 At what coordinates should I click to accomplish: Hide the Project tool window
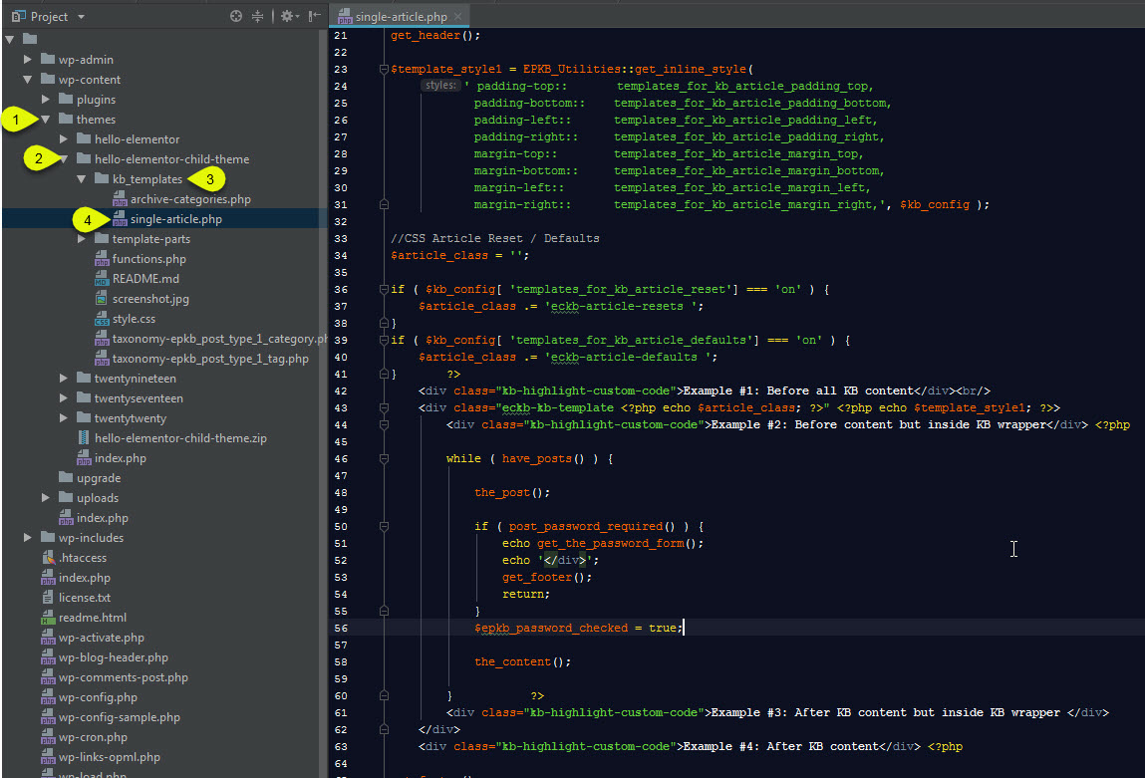pos(315,16)
